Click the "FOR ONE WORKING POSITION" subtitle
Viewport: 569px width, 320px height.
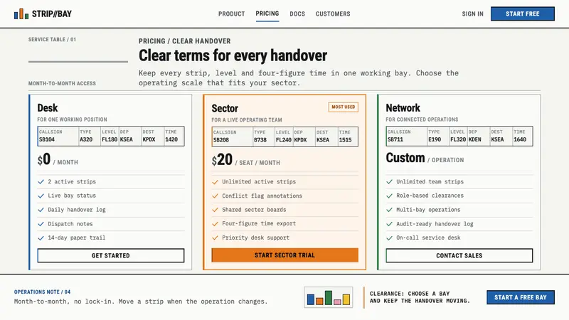[73, 119]
